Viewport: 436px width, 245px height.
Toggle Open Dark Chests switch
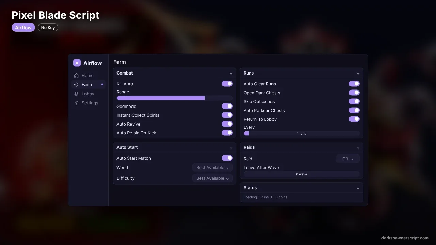pyautogui.click(x=354, y=93)
